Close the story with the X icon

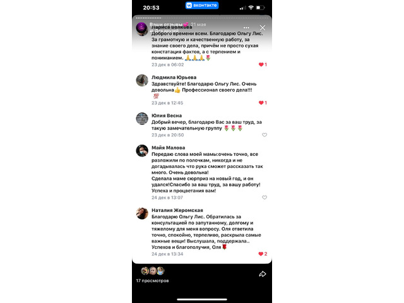click(x=263, y=28)
